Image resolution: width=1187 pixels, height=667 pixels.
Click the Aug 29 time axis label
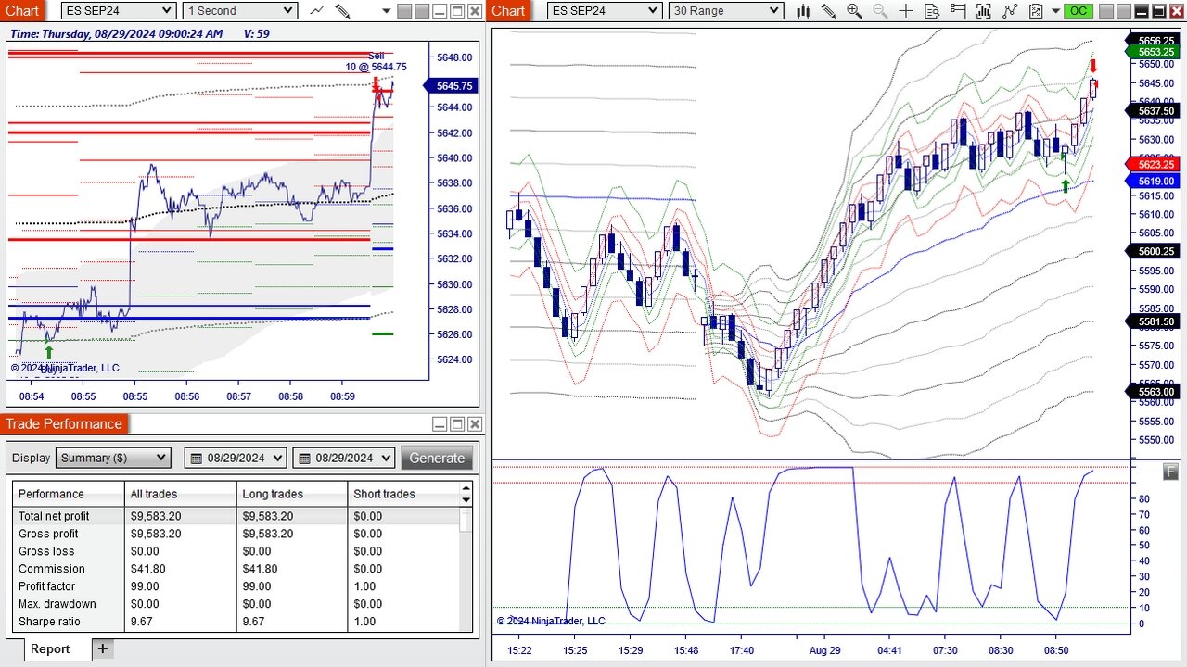point(823,650)
